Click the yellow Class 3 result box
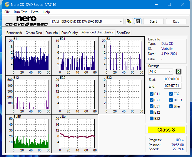 point(166,129)
